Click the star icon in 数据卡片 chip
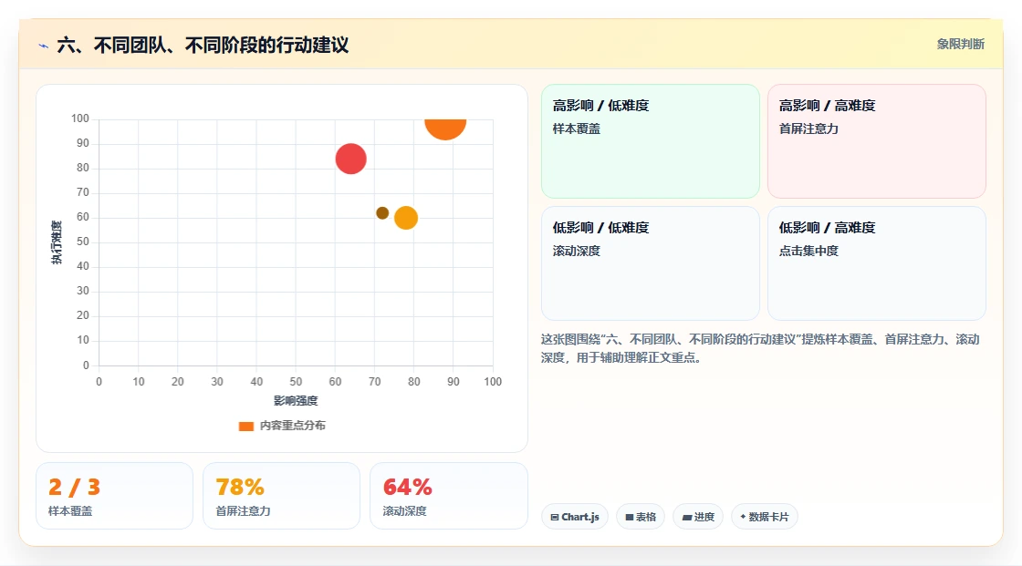1022x566 pixels. [743, 517]
